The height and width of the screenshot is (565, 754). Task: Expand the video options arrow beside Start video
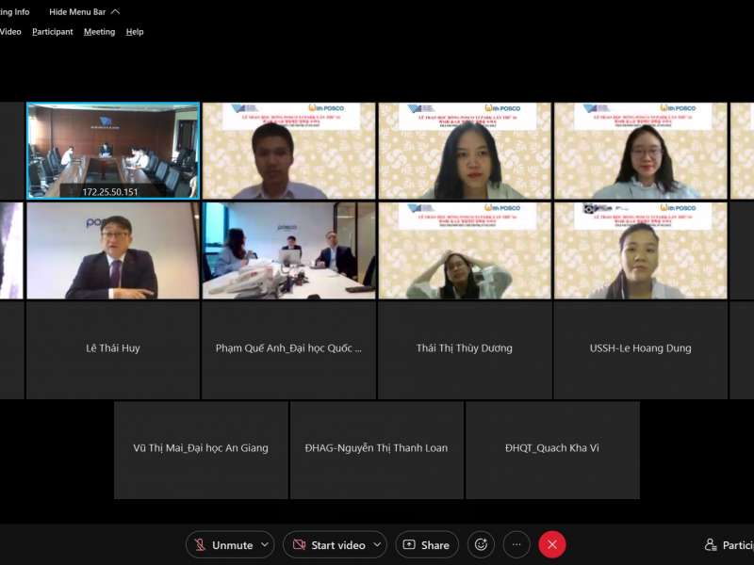pos(377,545)
